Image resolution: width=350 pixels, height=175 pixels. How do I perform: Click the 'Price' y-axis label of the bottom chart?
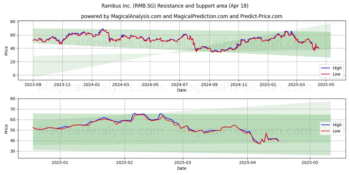coord(6,128)
